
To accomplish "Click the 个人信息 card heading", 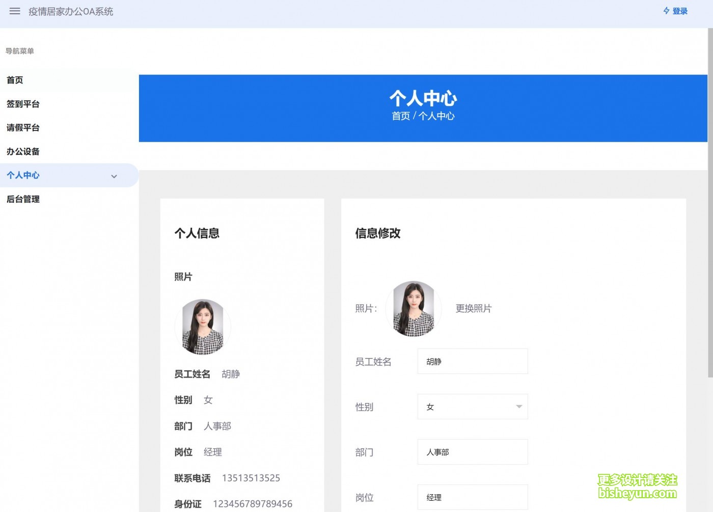I will [197, 233].
